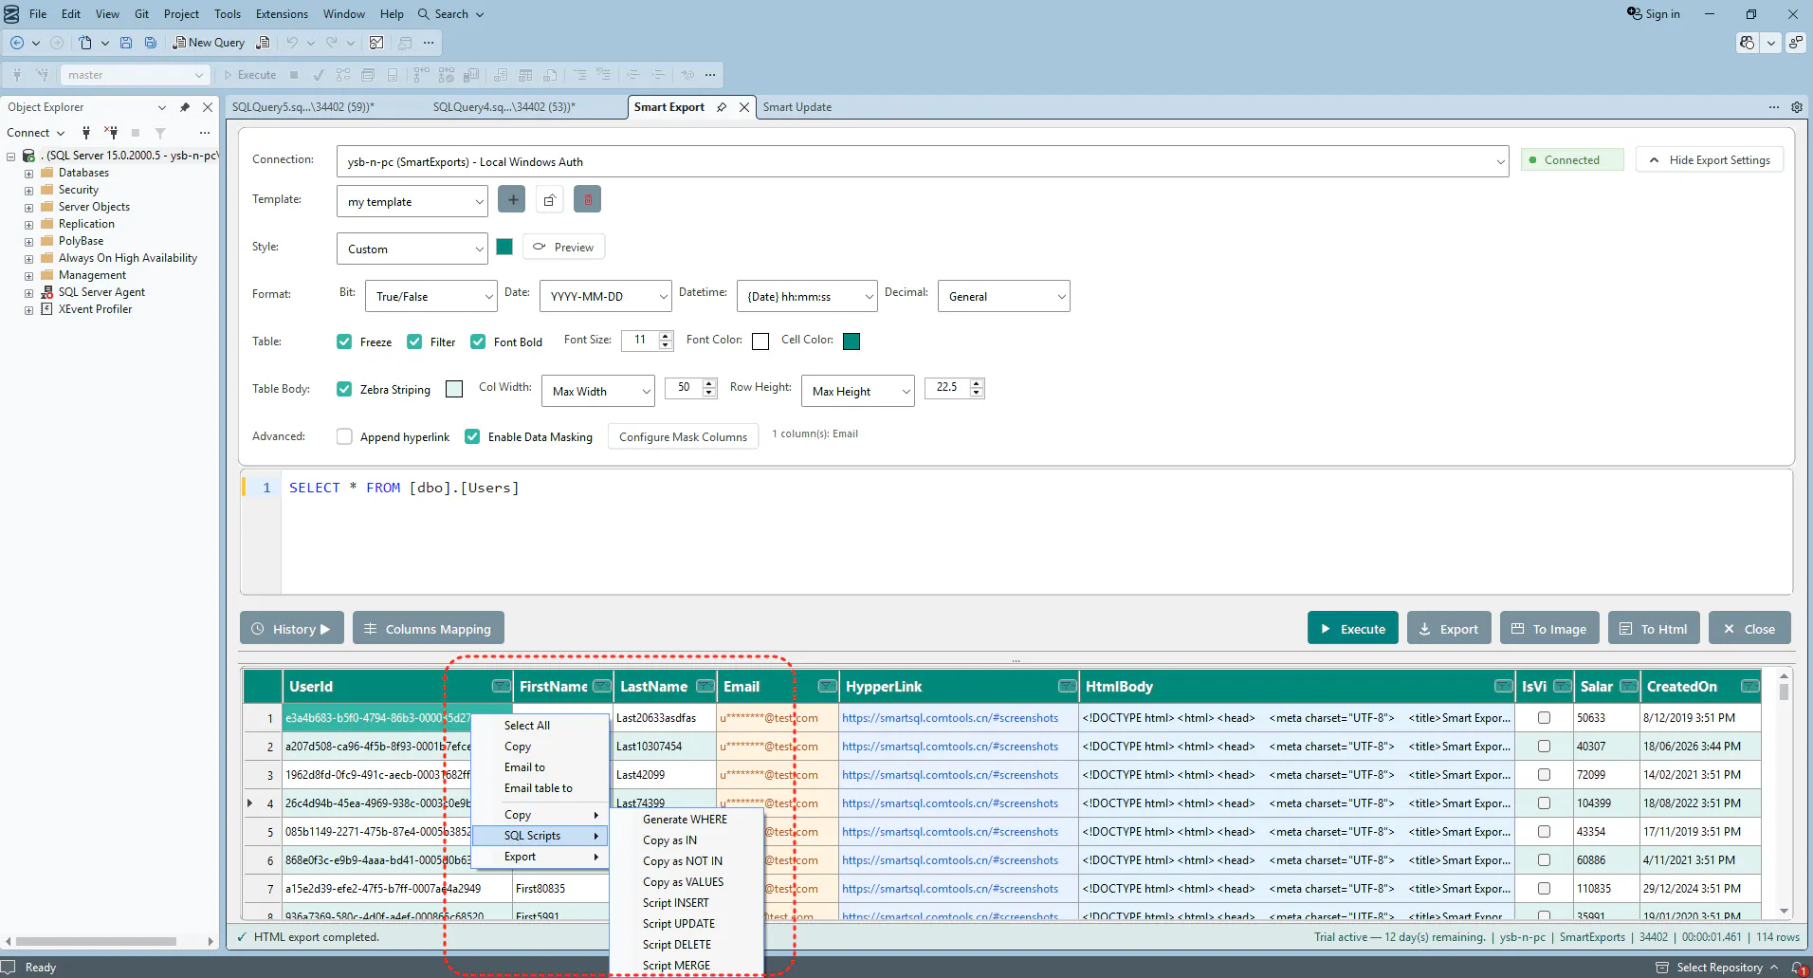Open the Email column filter icon

[x=827, y=686]
